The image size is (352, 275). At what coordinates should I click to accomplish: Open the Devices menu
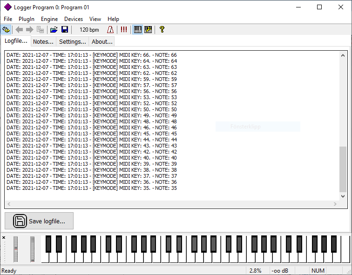click(74, 19)
